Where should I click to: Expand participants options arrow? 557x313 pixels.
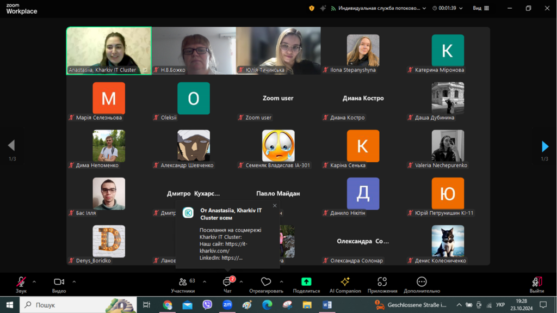point(205,282)
